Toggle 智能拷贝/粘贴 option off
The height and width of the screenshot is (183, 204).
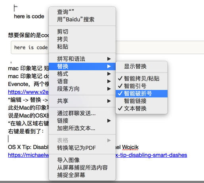point(141,78)
